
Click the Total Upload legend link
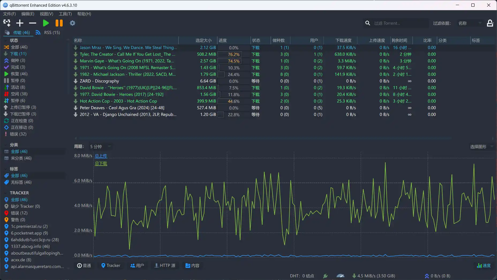point(101,156)
